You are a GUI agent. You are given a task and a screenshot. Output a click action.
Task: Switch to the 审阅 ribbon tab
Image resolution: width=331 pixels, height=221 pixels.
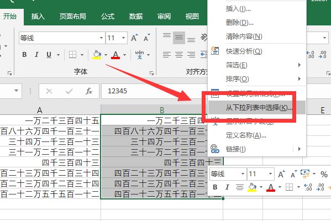pyautogui.click(x=164, y=16)
